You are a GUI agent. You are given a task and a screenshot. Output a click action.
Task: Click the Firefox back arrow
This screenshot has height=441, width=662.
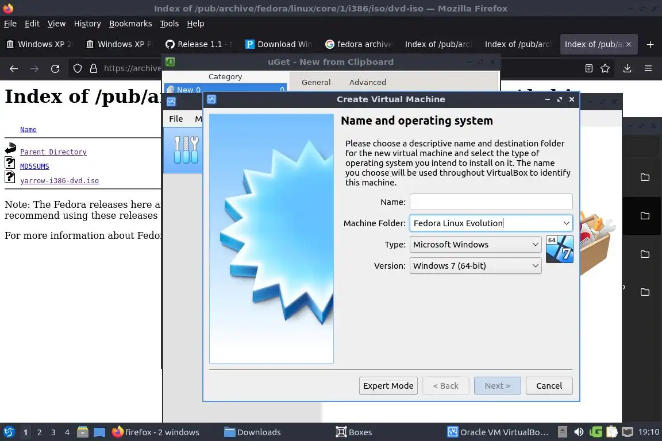pos(14,68)
